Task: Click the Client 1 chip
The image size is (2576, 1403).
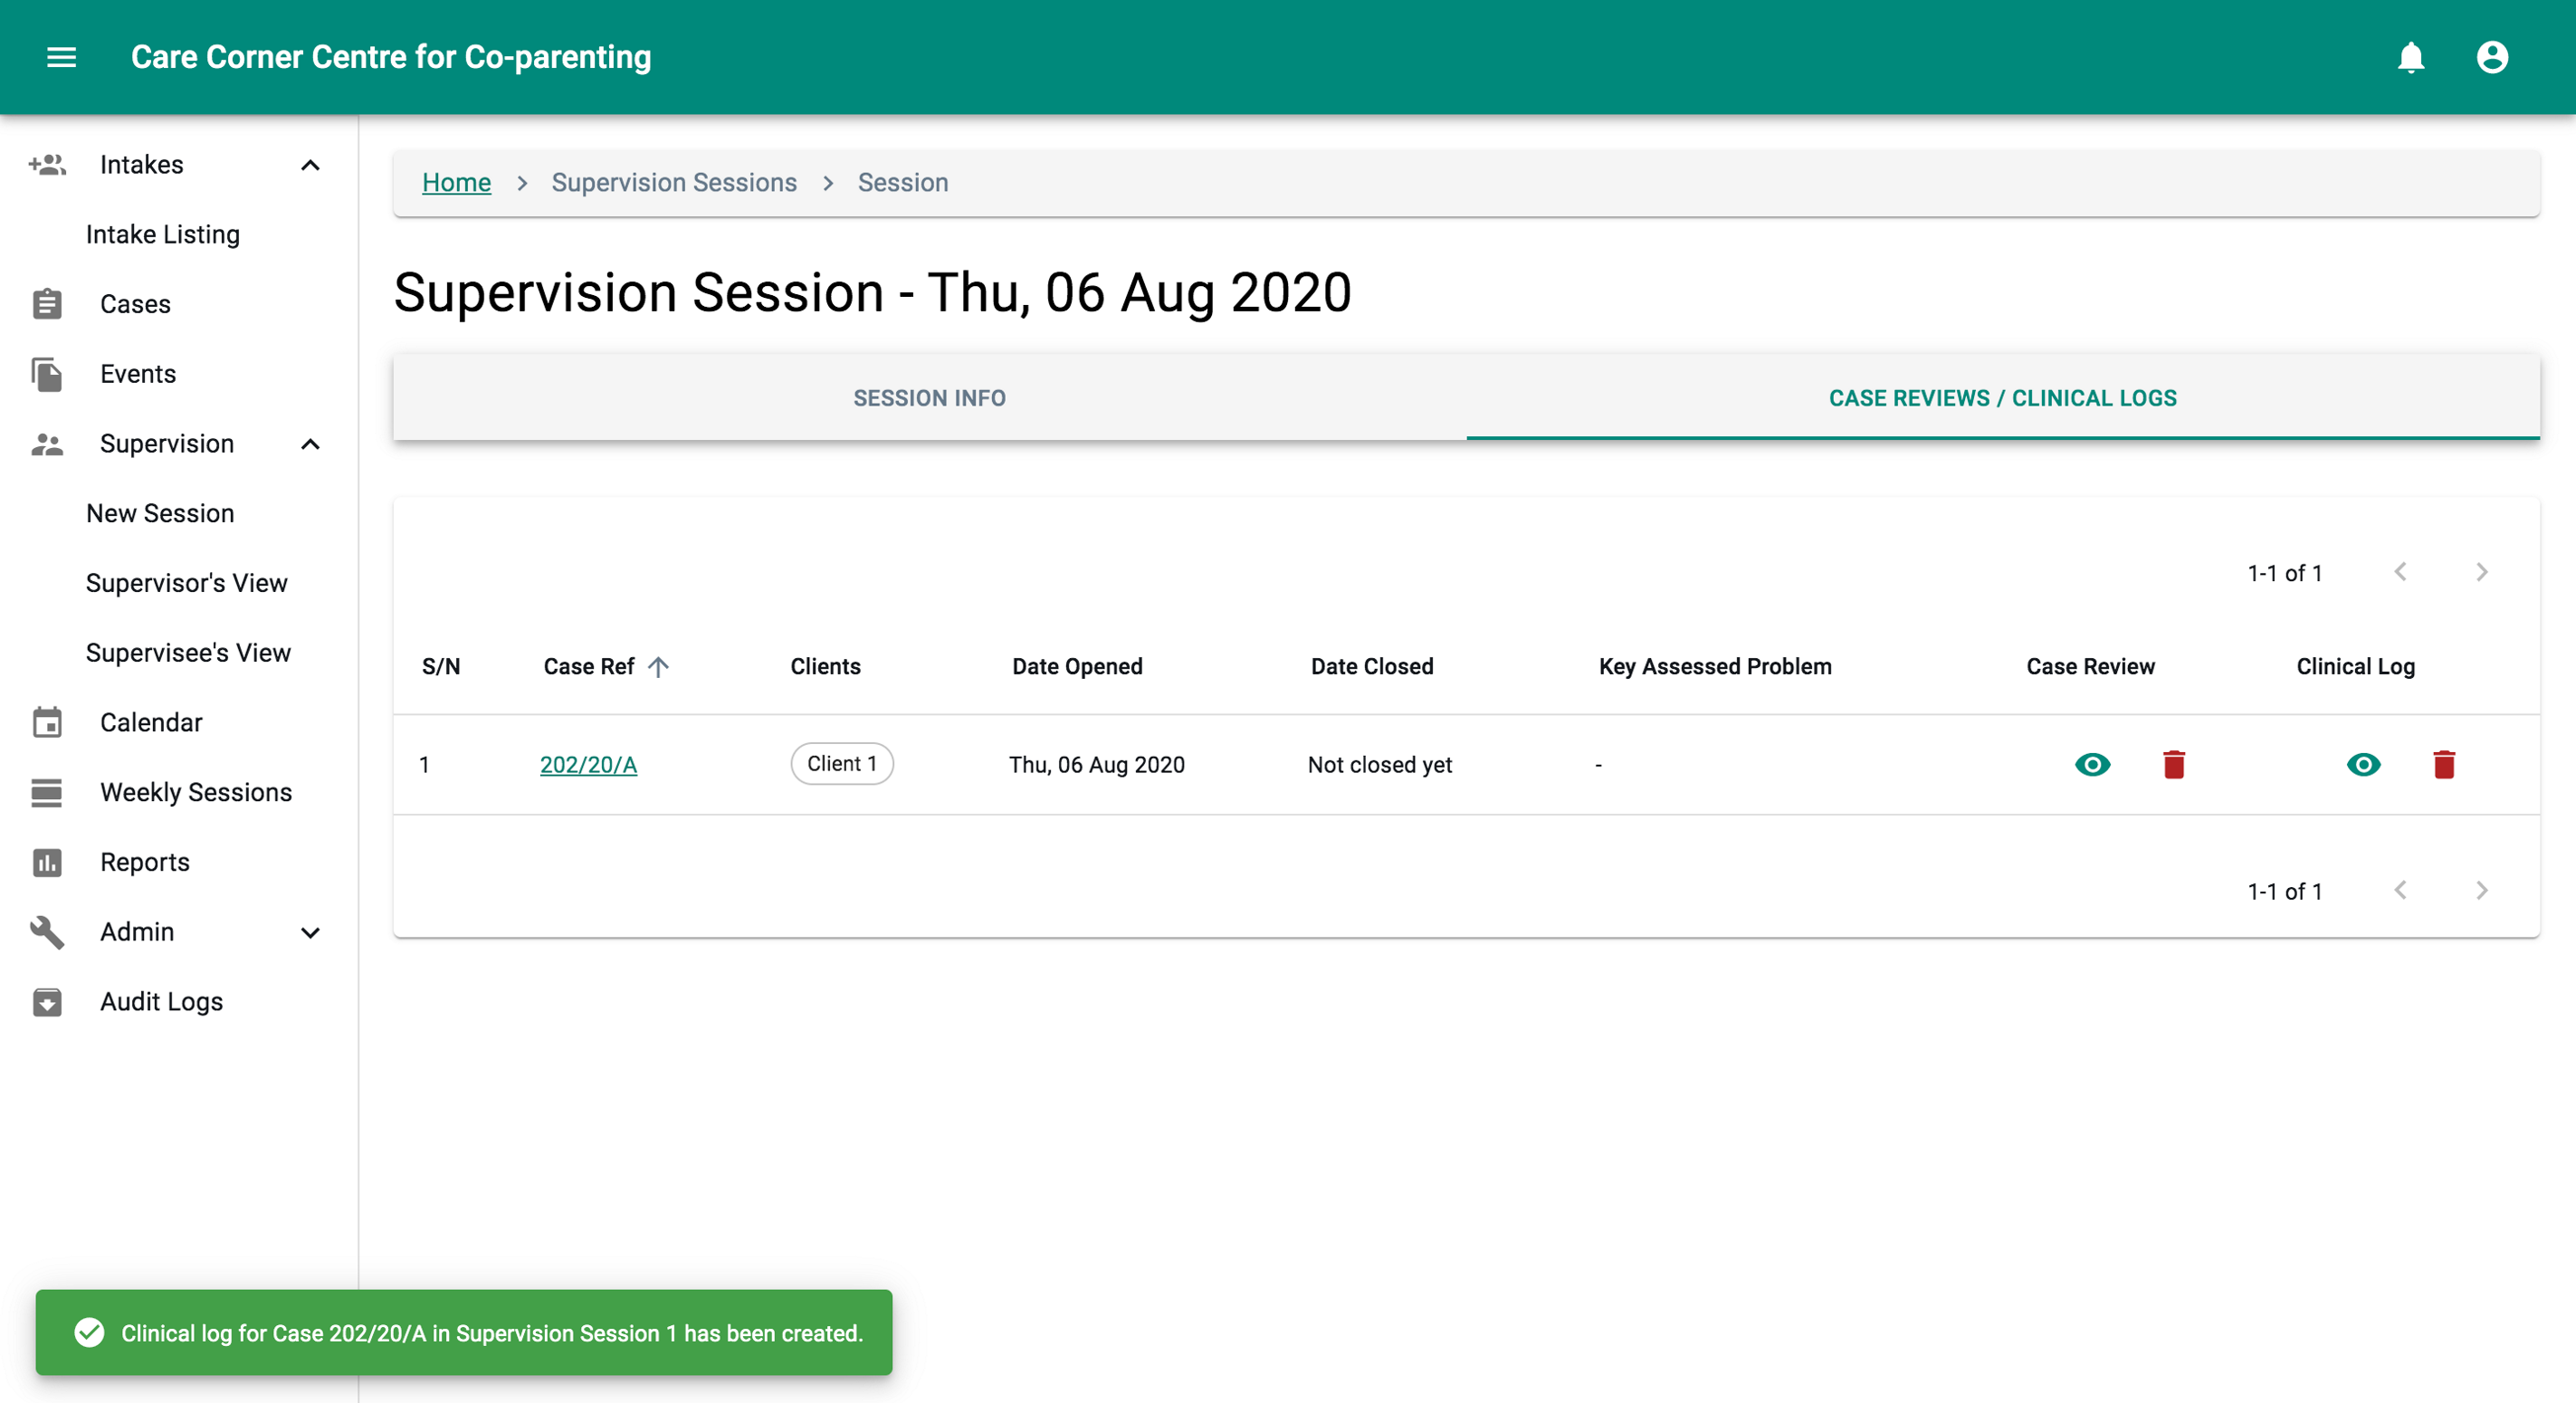Action: [842, 764]
